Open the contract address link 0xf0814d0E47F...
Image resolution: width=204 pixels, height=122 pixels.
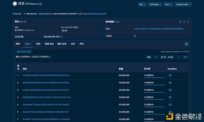pyautogui.click(x=159, y=29)
